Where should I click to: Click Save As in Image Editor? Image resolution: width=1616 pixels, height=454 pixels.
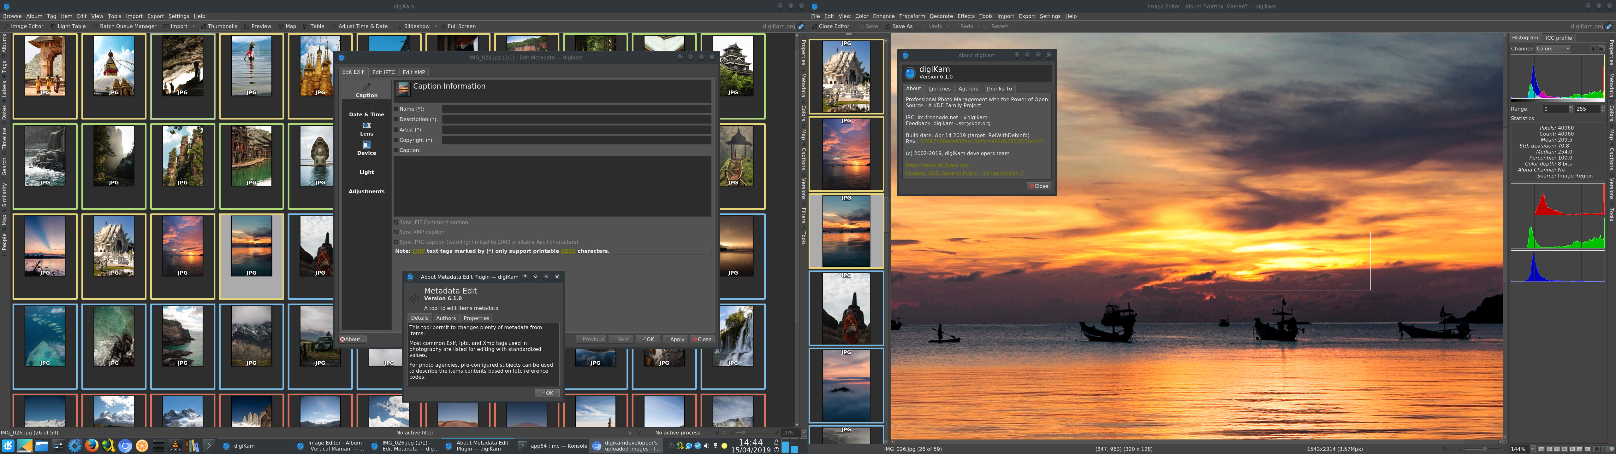coord(900,26)
